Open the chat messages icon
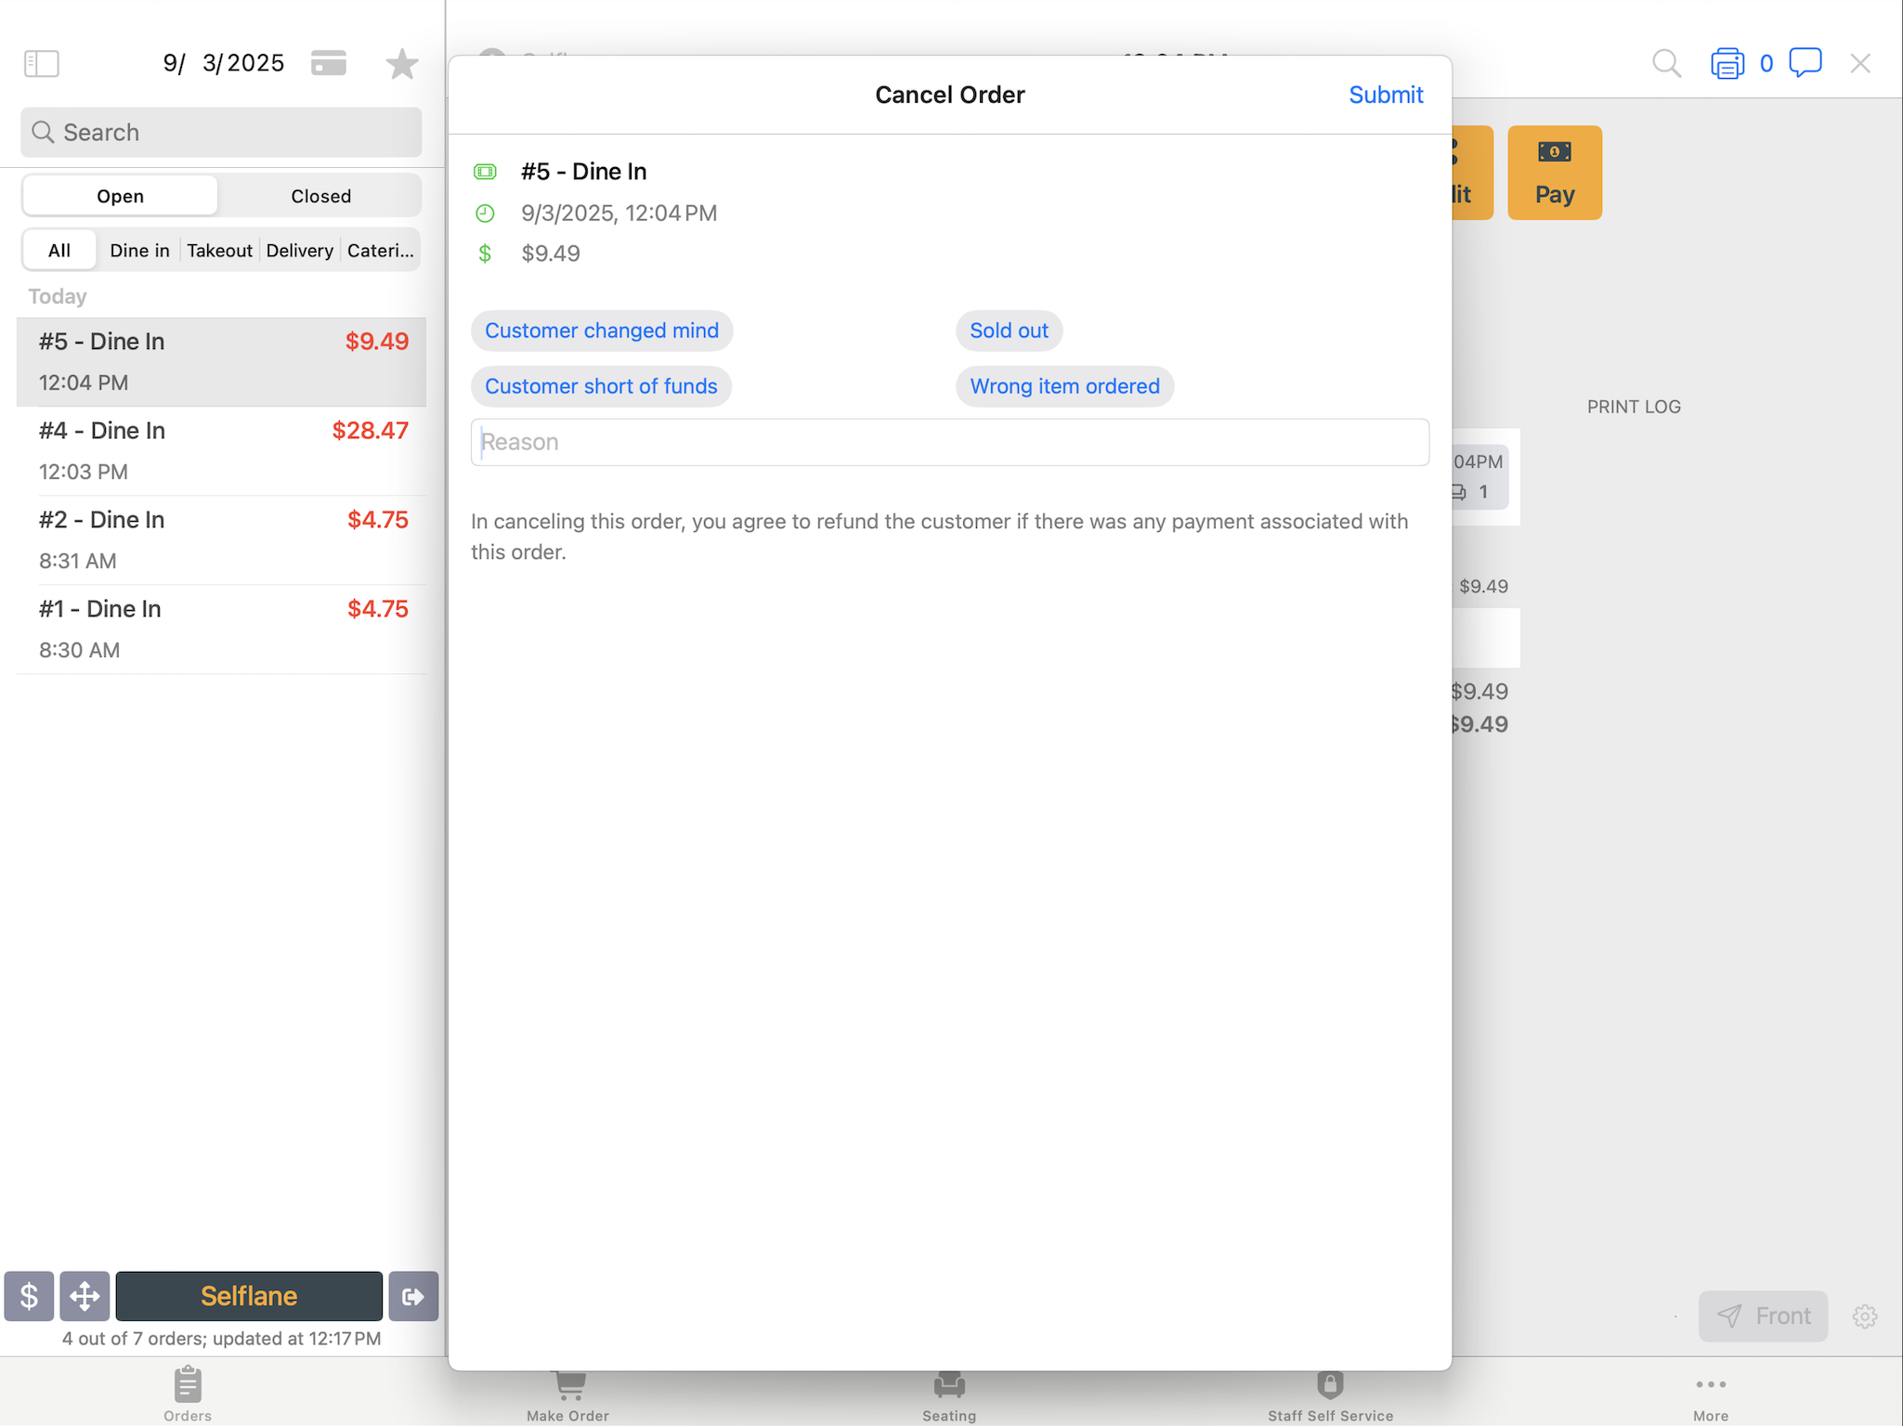Screen dimensions: 1903x1426 (1805, 62)
